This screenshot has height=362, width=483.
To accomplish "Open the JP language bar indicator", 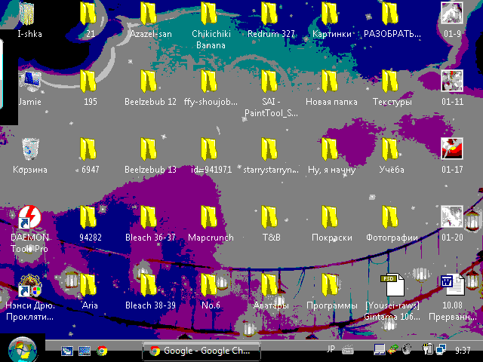I will [331, 350].
